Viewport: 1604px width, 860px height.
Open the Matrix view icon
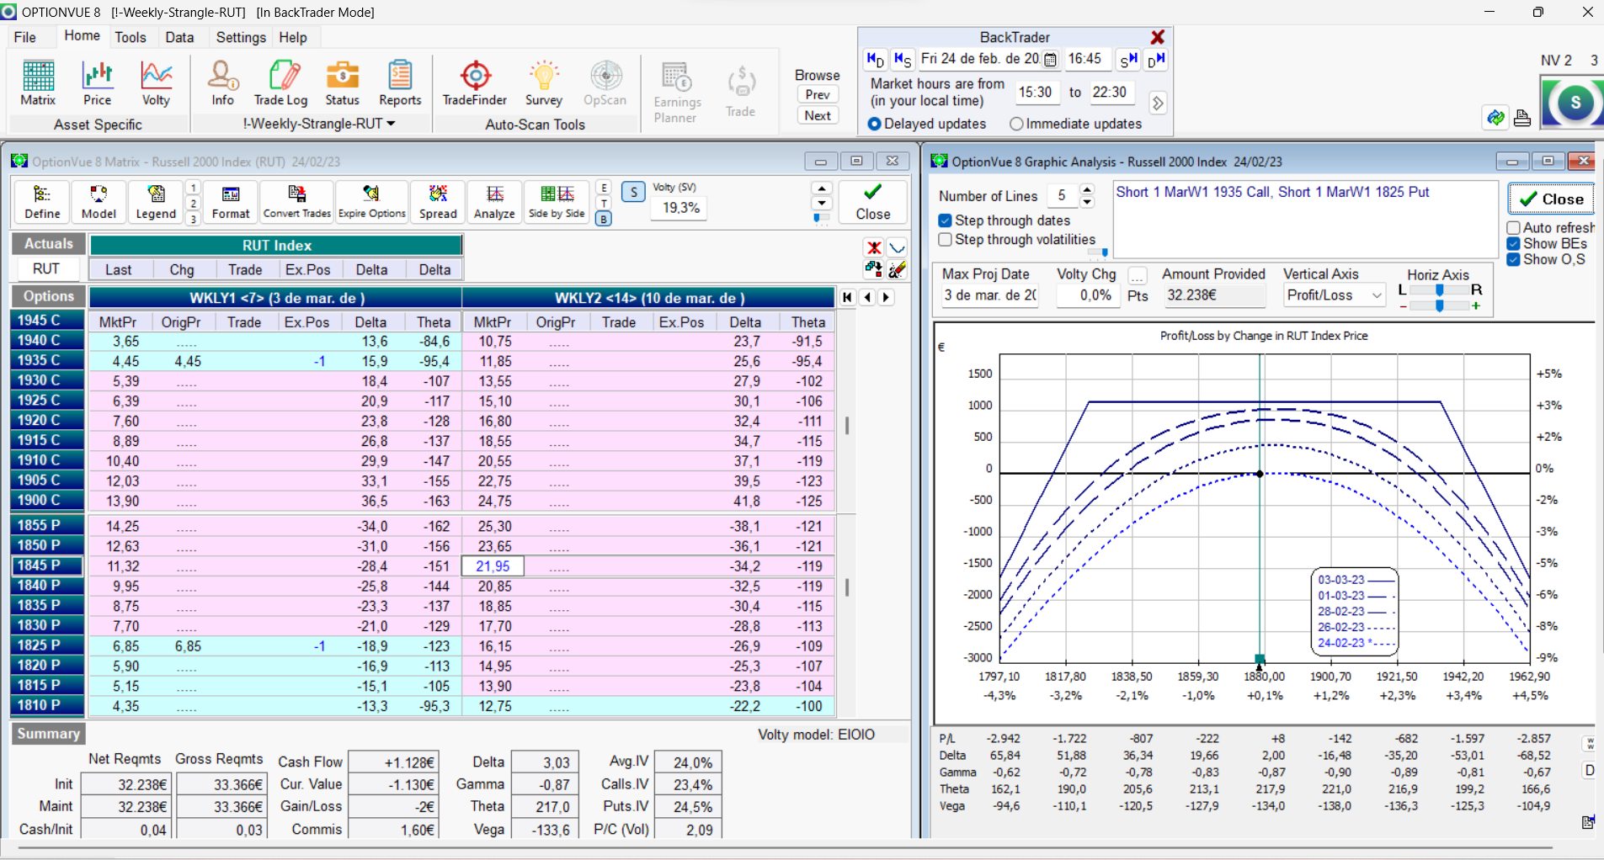tap(38, 83)
